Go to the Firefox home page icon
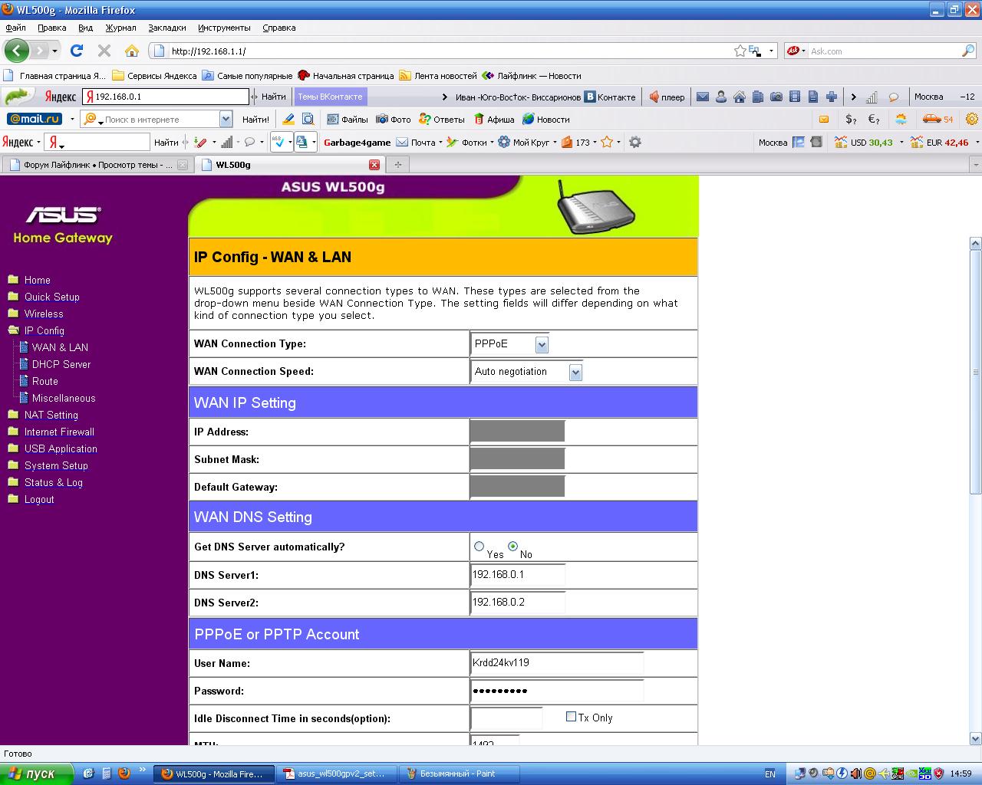 click(132, 51)
